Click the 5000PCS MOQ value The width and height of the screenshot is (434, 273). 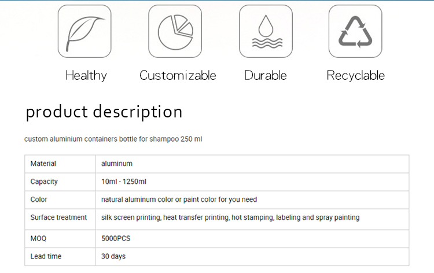coord(116,238)
